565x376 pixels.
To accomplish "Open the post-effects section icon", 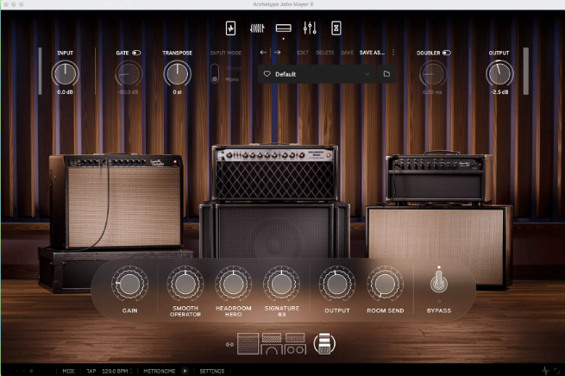I will coord(336,28).
